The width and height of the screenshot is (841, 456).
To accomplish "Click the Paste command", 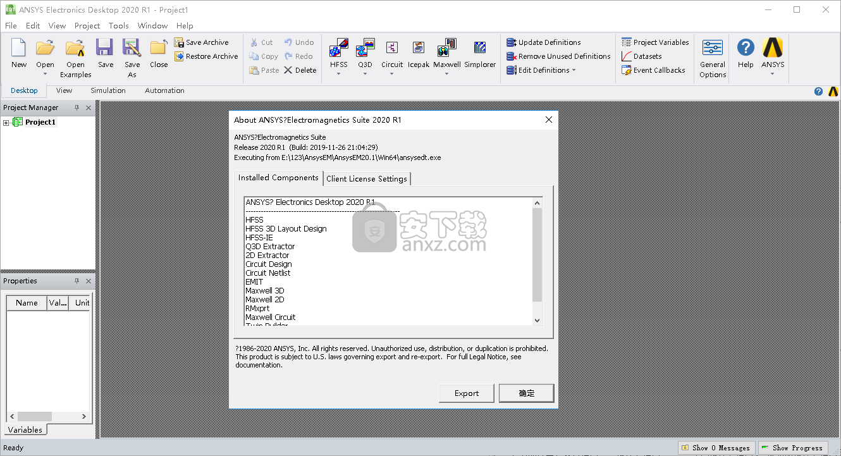I will point(264,70).
